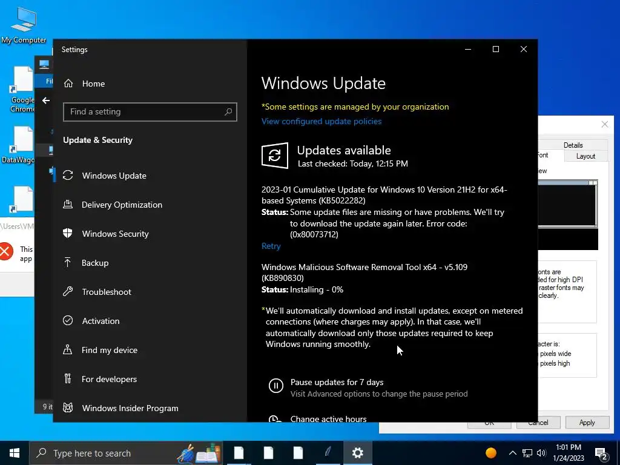Open the Windows Start menu
This screenshot has width=620, height=465.
pos(15,453)
